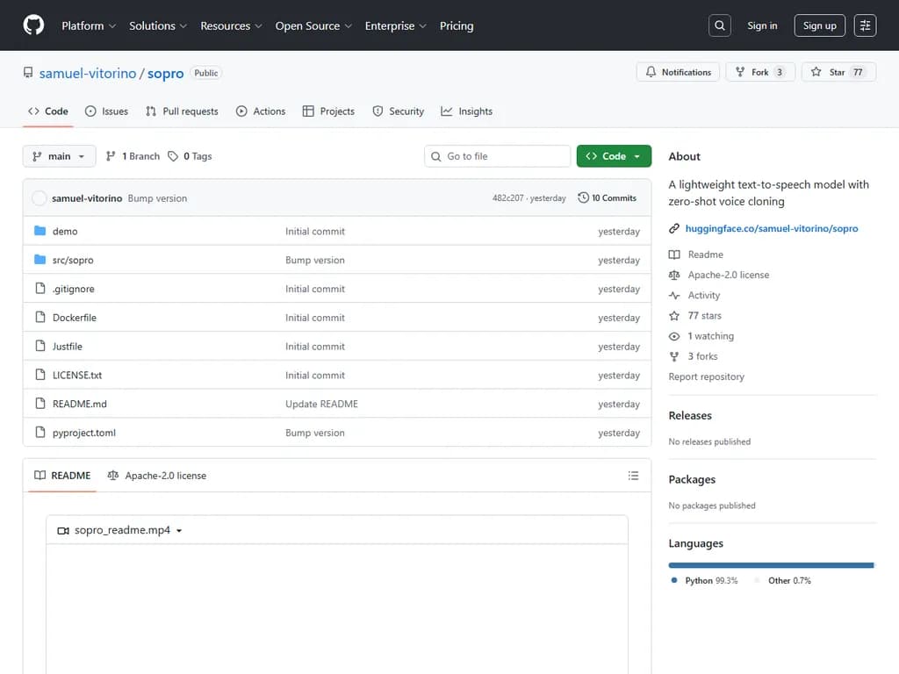Switch to the Pull requests tab
This screenshot has height=674, width=899.
(182, 111)
